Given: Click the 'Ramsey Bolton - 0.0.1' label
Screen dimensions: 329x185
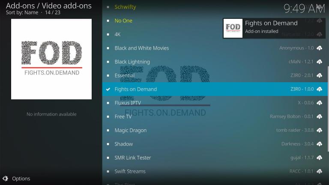Looking at the screenshot, I should point(292,116).
